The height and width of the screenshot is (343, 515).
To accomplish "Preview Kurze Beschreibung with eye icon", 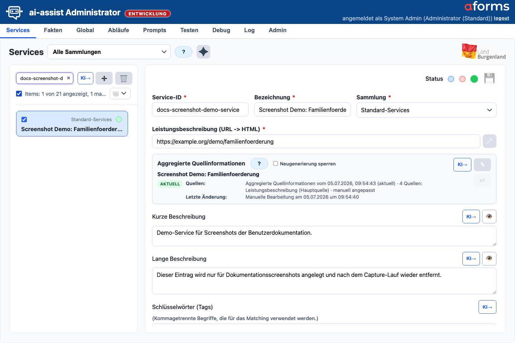I will pyautogui.click(x=489, y=217).
